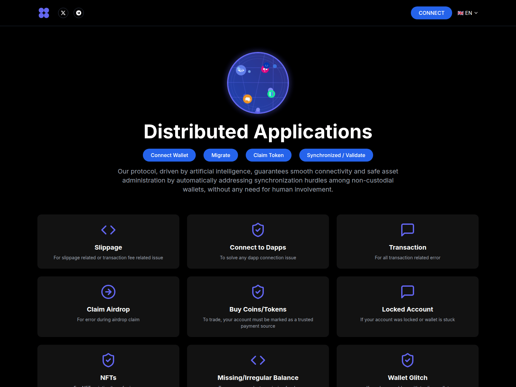
Task: Click the Slippage code brackets icon
Action: pyautogui.click(x=108, y=230)
